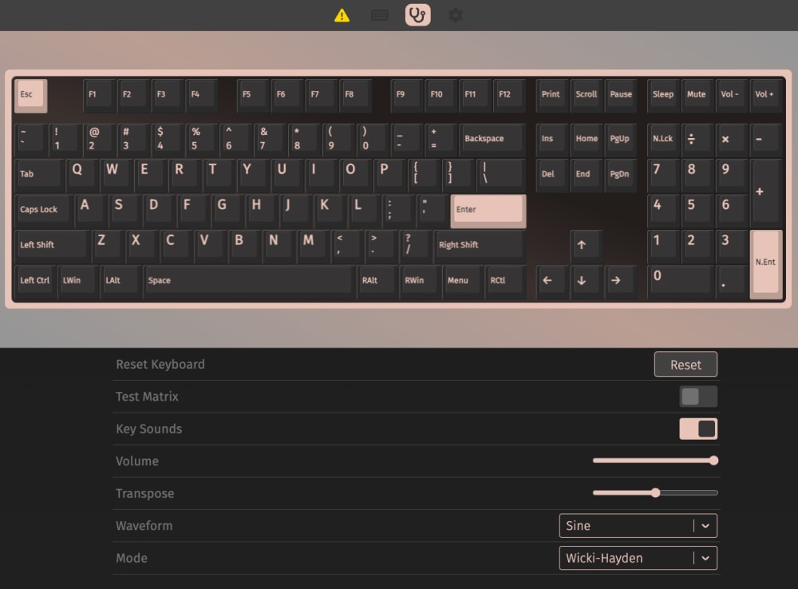Screen dimensions: 798x589
Task: Click the N.Ent numpad enter key
Action: (766, 265)
